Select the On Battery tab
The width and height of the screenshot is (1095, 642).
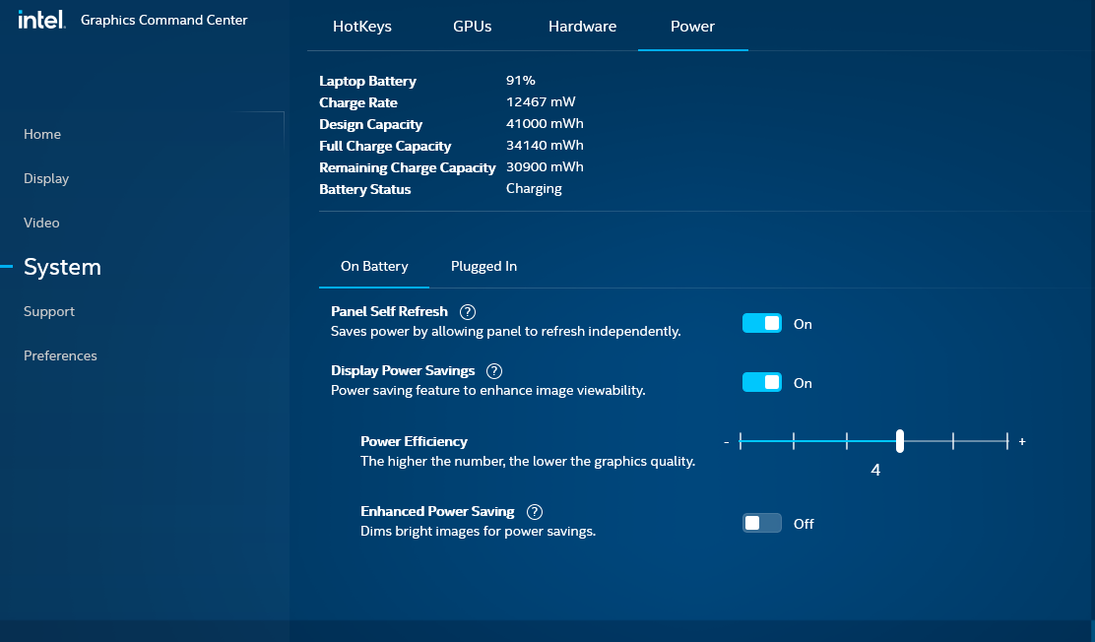pos(374,267)
